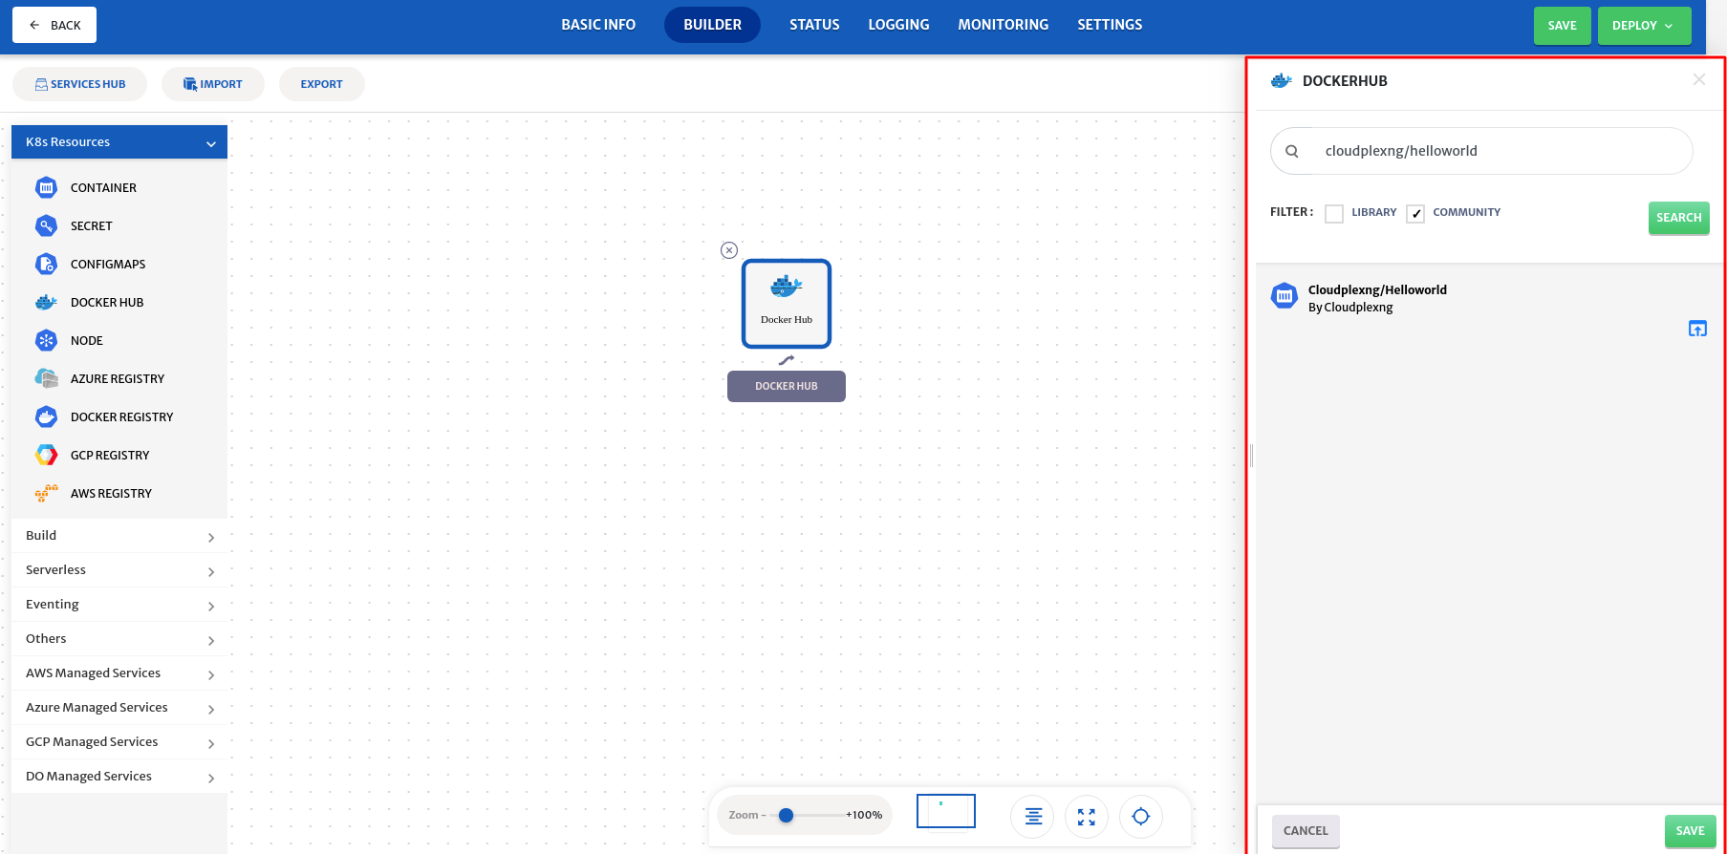
Task: Expand AWS Managed Services section
Action: (x=119, y=673)
